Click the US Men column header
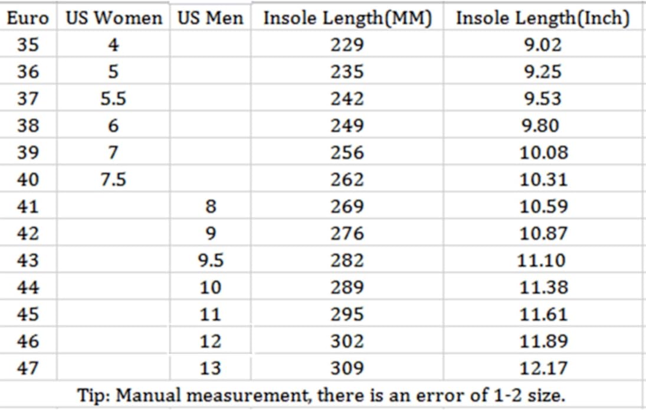 (211, 18)
